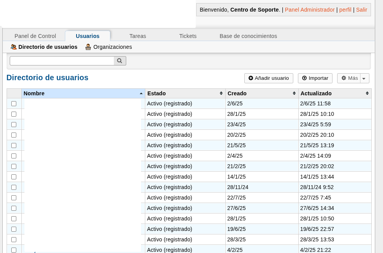Viewport: 383px width, 253px height.
Task: Click the gear icon on Más button
Action: (x=343, y=78)
